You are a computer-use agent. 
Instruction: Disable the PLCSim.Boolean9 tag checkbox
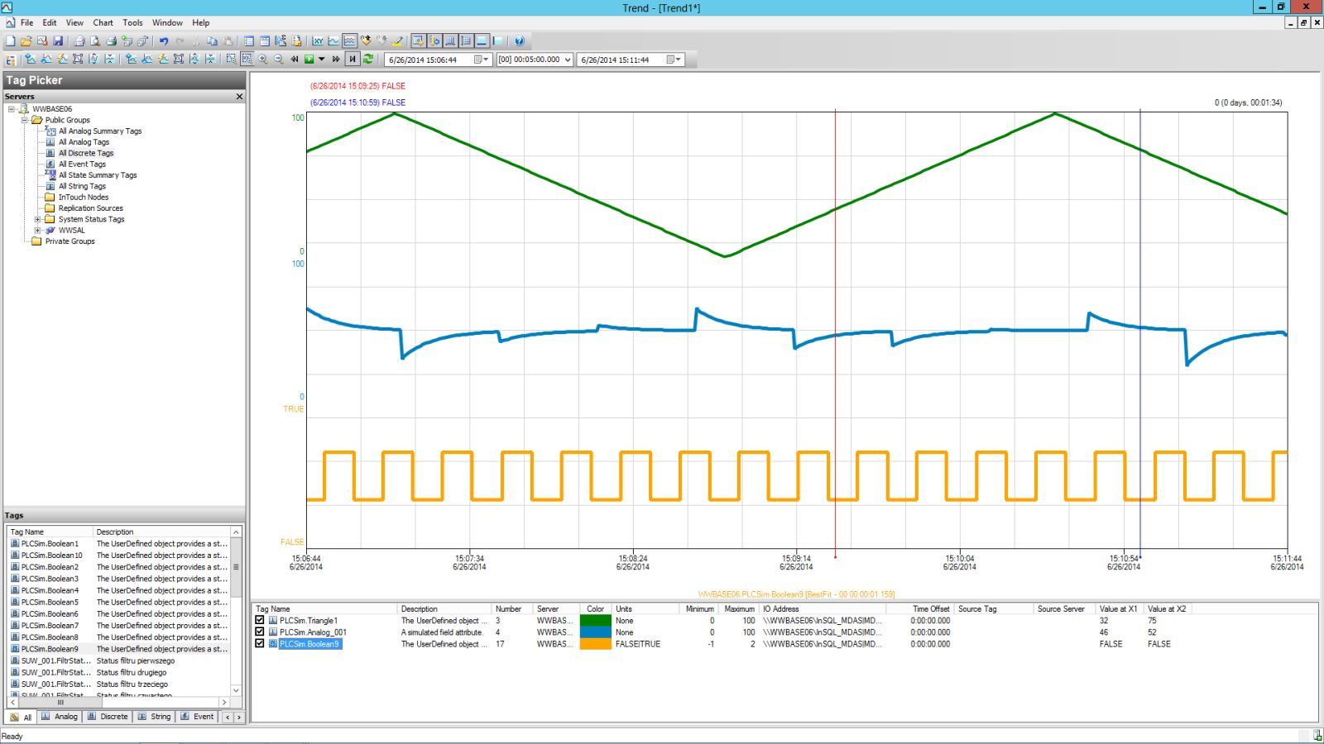pyautogui.click(x=260, y=643)
